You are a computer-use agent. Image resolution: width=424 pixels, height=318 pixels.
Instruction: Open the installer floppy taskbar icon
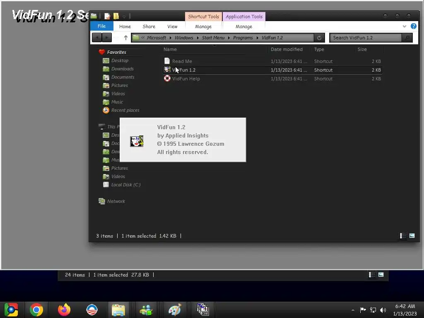point(202,310)
